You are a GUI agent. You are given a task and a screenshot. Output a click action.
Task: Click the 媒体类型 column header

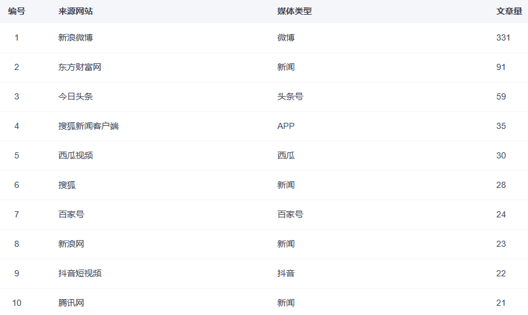click(x=294, y=11)
